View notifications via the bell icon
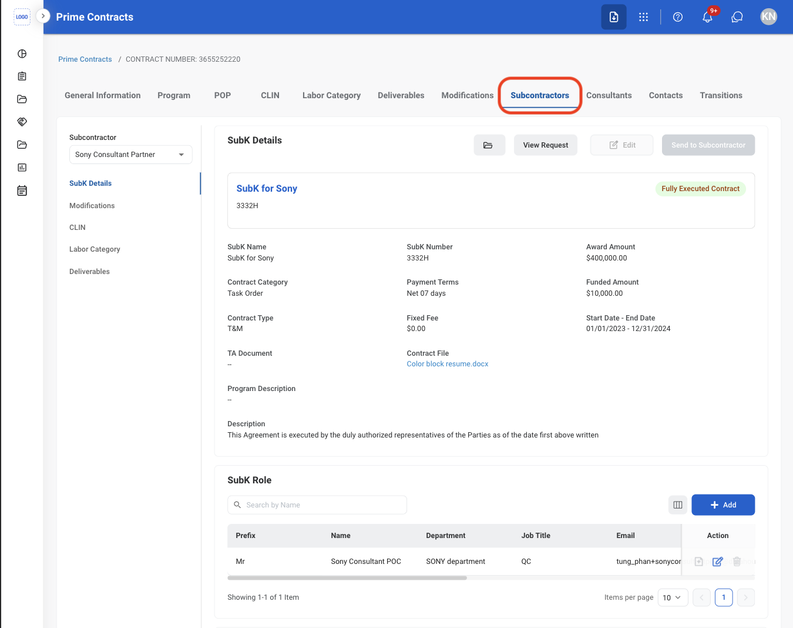The image size is (793, 628). (x=708, y=17)
